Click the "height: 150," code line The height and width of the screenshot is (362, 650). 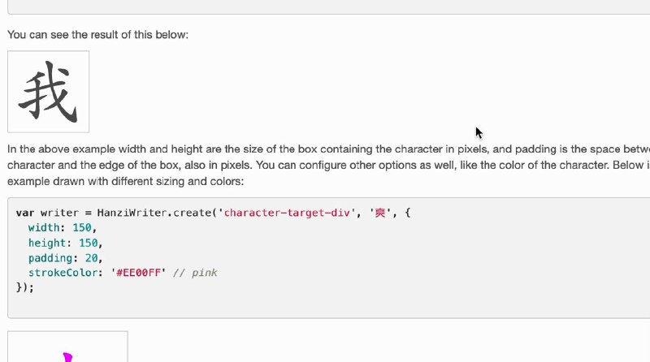[65, 243]
